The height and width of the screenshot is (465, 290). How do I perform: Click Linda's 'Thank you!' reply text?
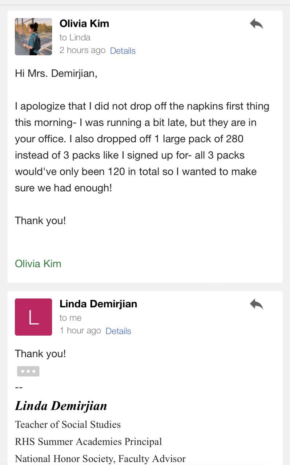point(40,354)
